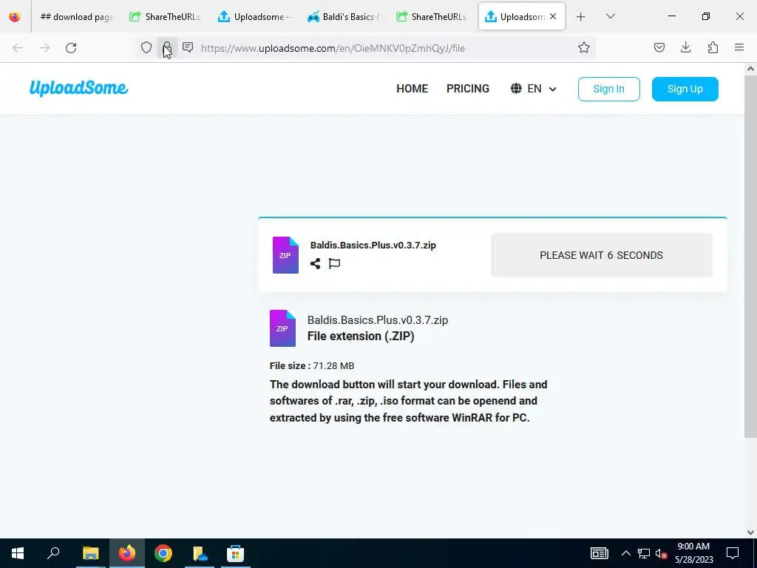
Task: Show hidden system tray icons
Action: pos(625,553)
